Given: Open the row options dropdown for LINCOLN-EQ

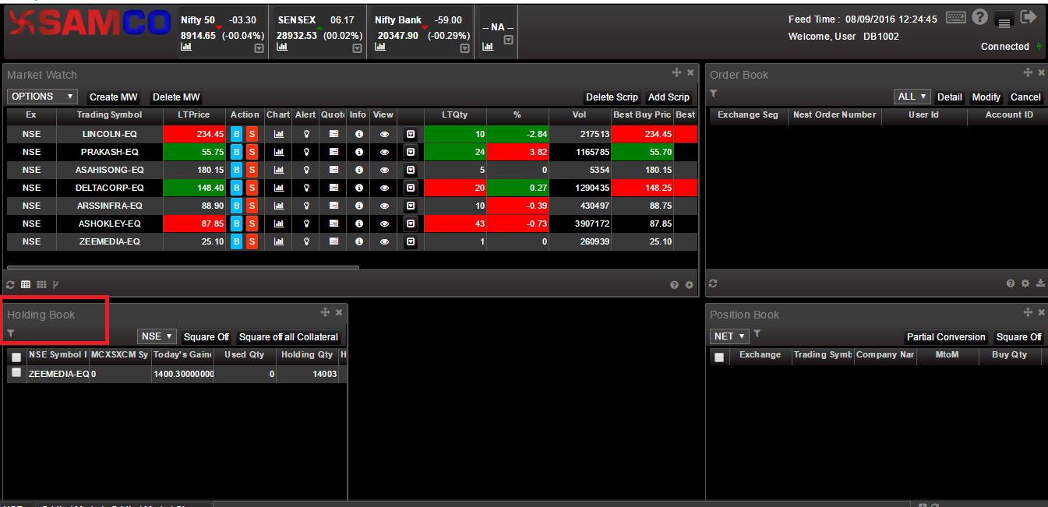Looking at the screenshot, I should [411, 134].
